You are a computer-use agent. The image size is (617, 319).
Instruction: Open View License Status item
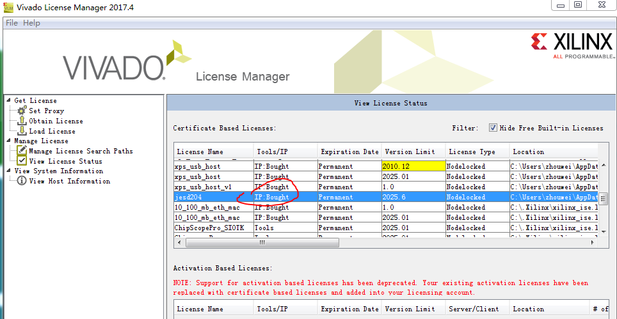pos(66,161)
